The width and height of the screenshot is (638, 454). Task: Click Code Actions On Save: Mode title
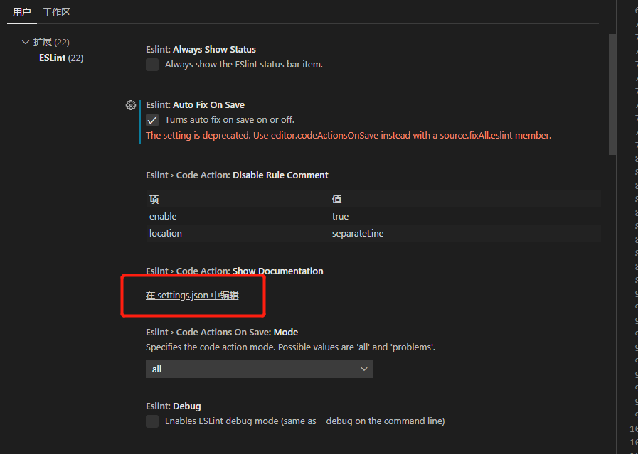(222, 333)
